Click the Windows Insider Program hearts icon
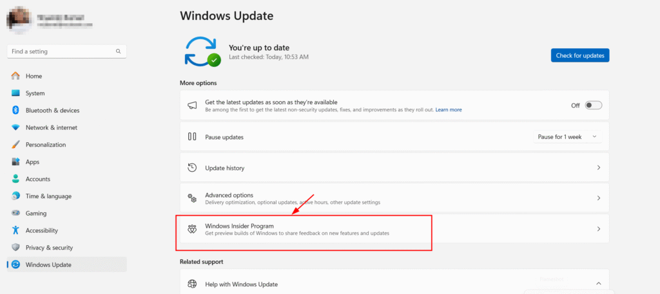This screenshot has height=294, width=660. point(192,229)
